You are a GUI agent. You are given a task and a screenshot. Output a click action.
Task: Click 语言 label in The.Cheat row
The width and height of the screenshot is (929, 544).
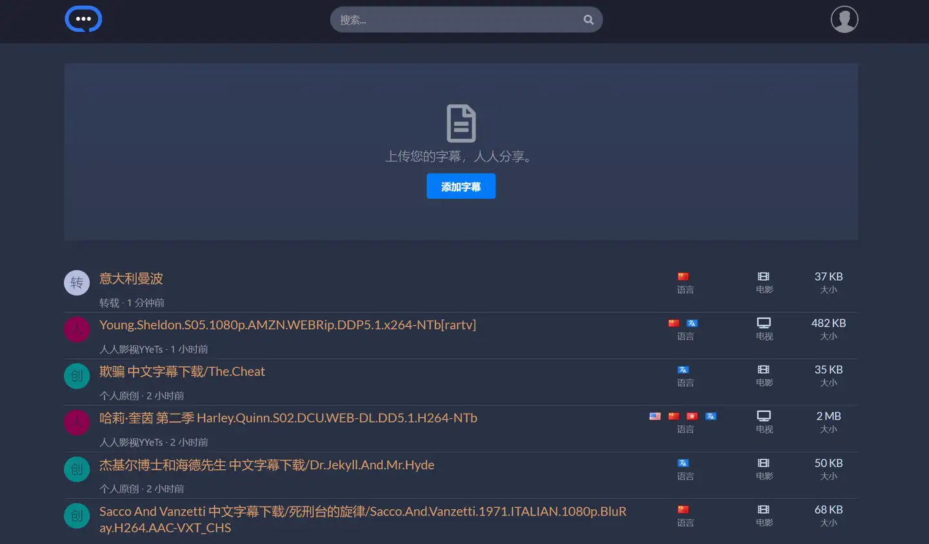[x=685, y=383]
